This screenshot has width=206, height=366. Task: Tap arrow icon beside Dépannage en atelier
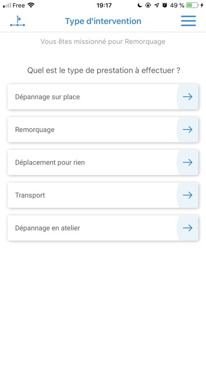click(187, 228)
